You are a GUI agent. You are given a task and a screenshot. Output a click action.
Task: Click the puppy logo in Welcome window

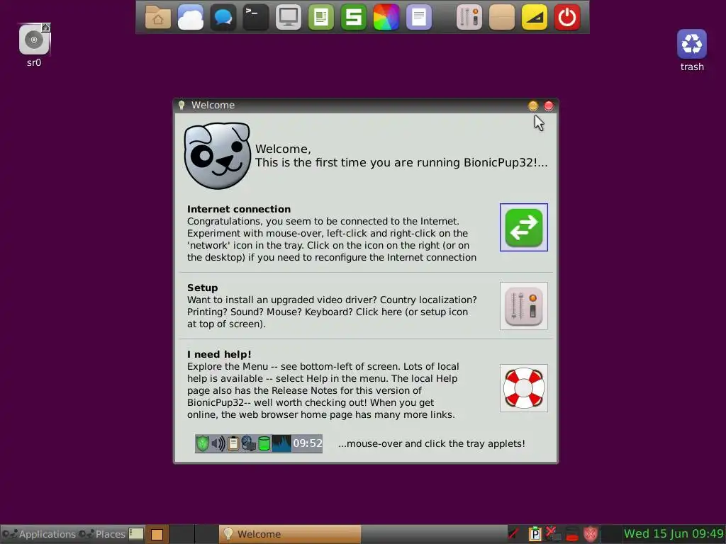coord(217,156)
